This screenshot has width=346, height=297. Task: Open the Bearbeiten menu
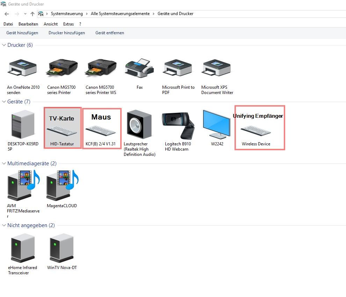click(28, 24)
